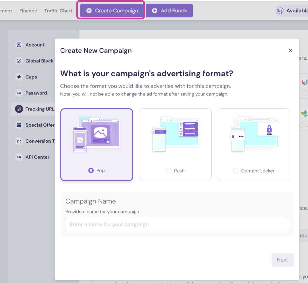
Task: Click the Password key icon
Action: click(x=18, y=93)
